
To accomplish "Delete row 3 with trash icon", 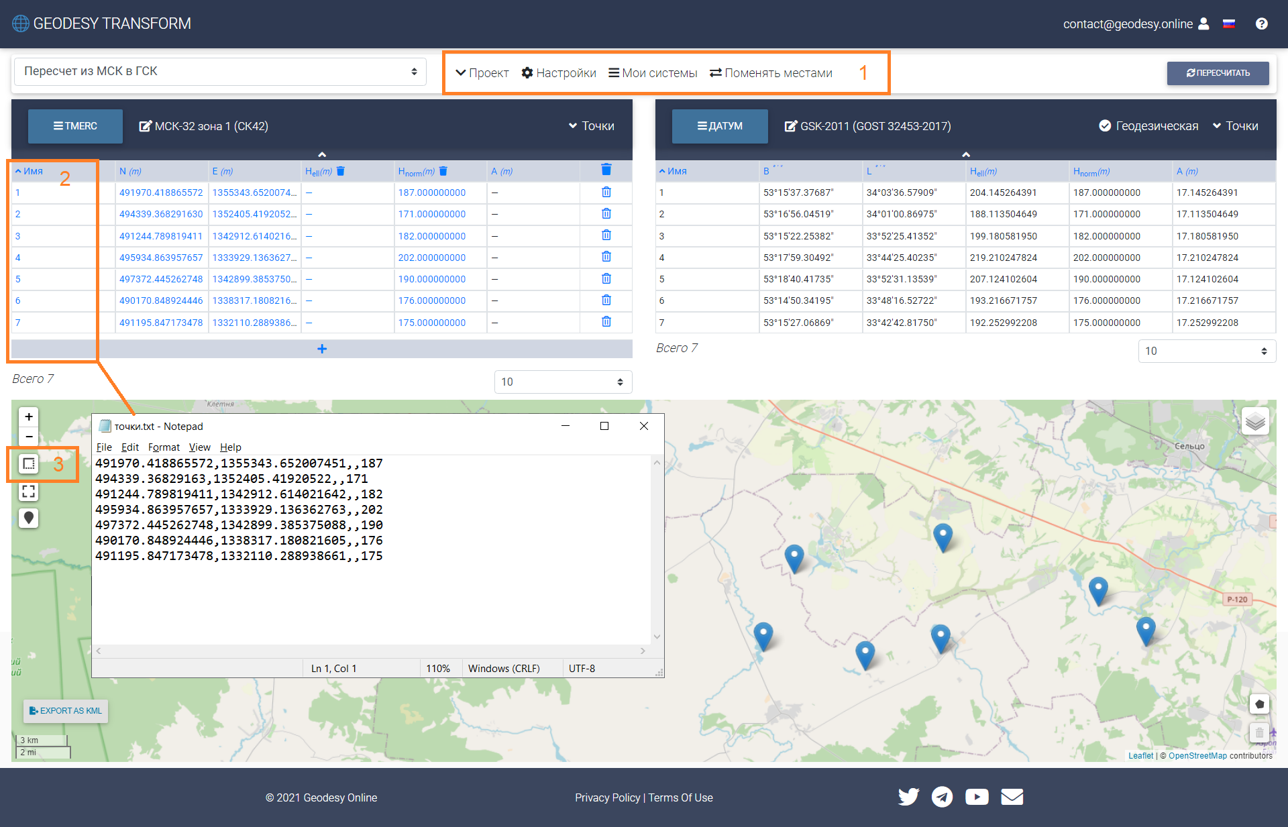I will [606, 235].
